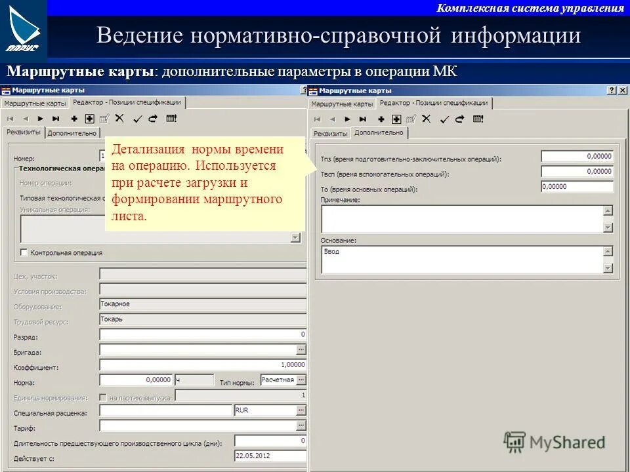Select the 'Next record' navigation icon
This screenshot has height=472, width=630.
coord(41,119)
